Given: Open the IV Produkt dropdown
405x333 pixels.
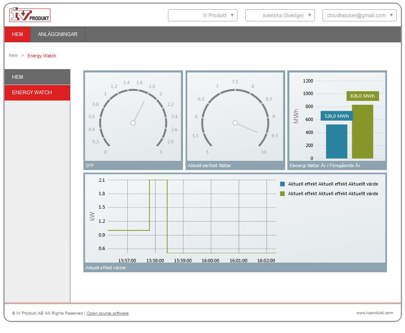Looking at the screenshot, I should point(203,15).
